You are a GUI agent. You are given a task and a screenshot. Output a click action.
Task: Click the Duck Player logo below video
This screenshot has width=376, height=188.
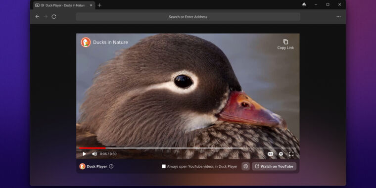tap(83, 166)
